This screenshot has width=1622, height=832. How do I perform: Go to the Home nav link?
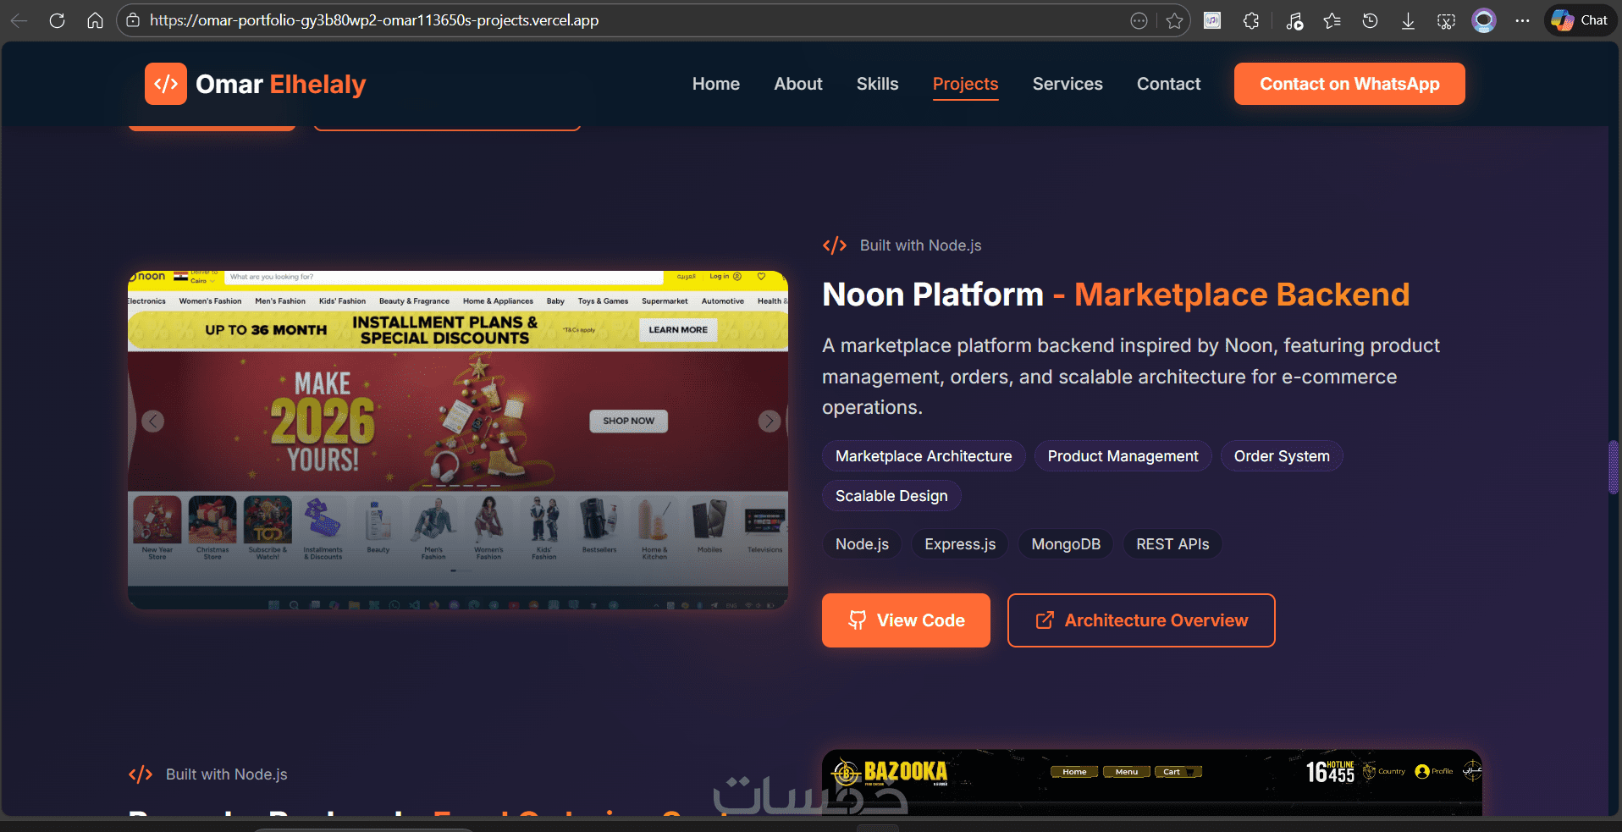pyautogui.click(x=716, y=84)
